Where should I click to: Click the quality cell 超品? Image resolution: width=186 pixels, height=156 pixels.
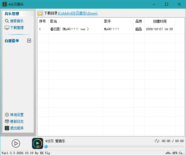(x=139, y=29)
